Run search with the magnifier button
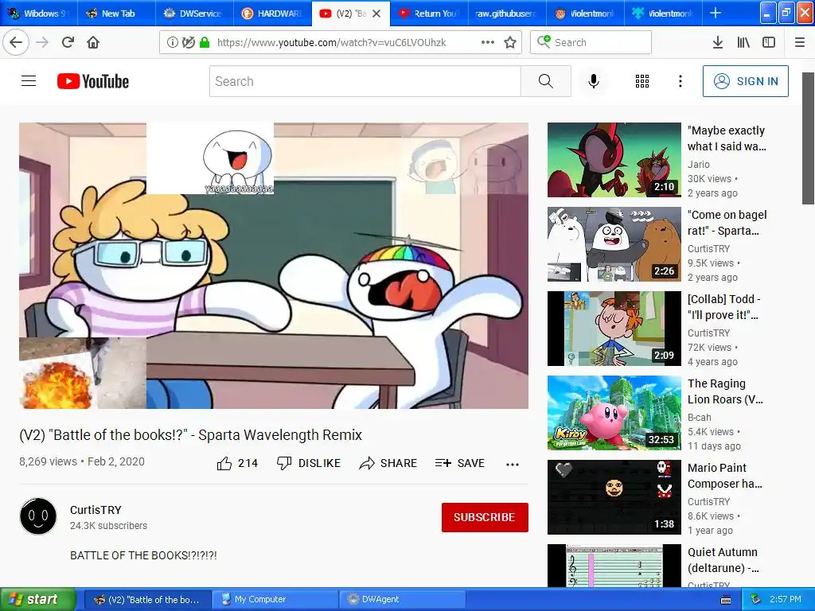 (546, 81)
